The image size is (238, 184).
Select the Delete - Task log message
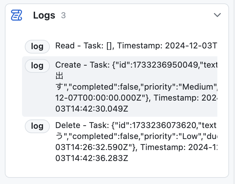[136, 142]
